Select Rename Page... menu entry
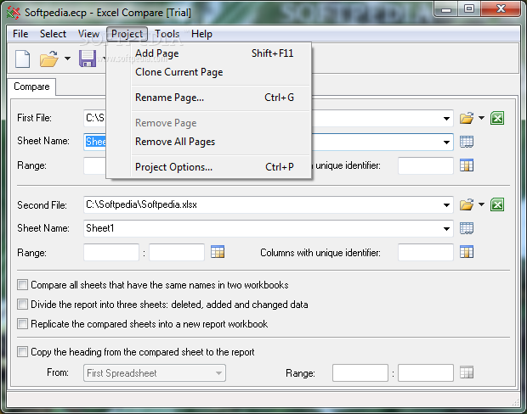 [x=209, y=98]
